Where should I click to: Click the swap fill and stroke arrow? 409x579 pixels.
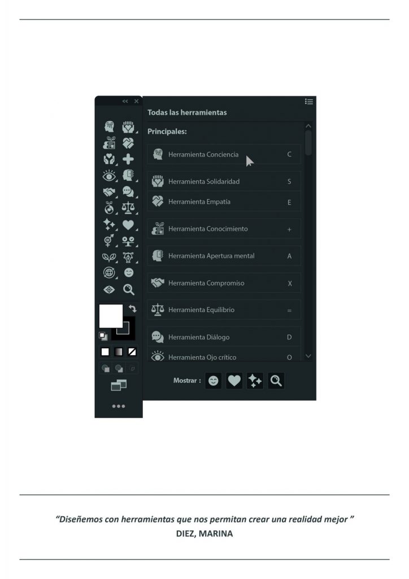pos(132,308)
